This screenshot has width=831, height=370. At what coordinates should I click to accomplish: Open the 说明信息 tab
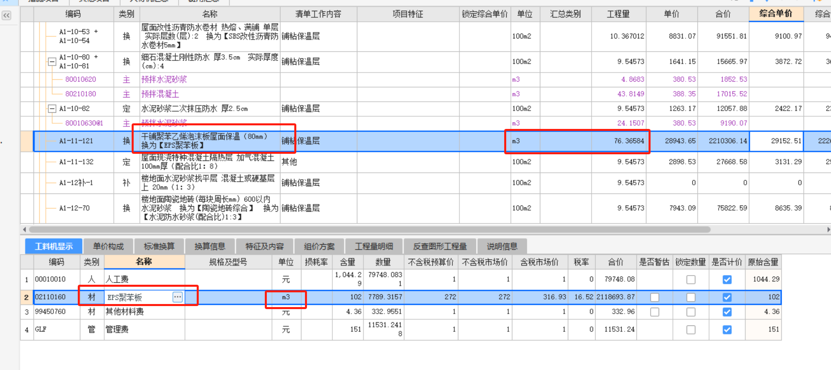click(x=502, y=246)
